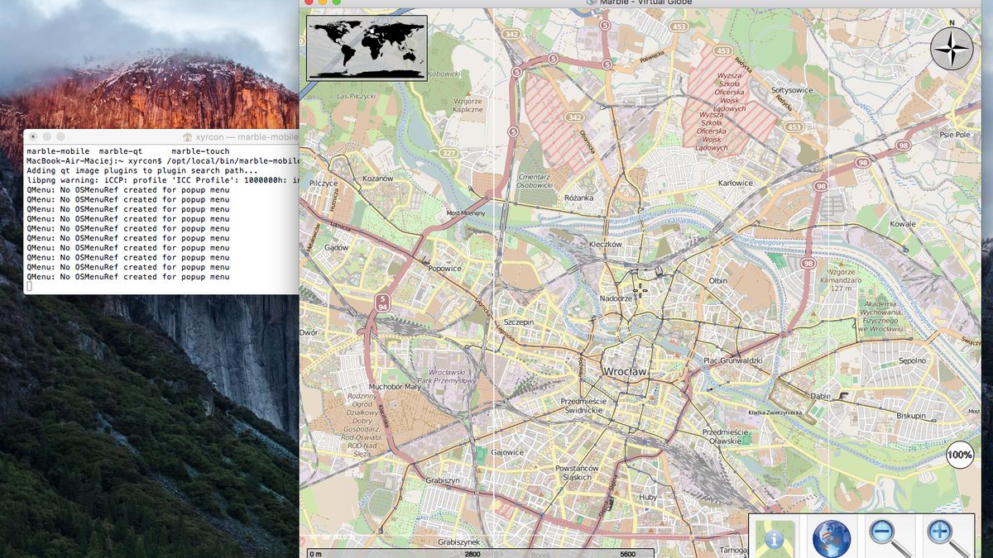This screenshot has height=558, width=993.
Task: Click the Marble icon in the title bar
Action: point(591,2)
